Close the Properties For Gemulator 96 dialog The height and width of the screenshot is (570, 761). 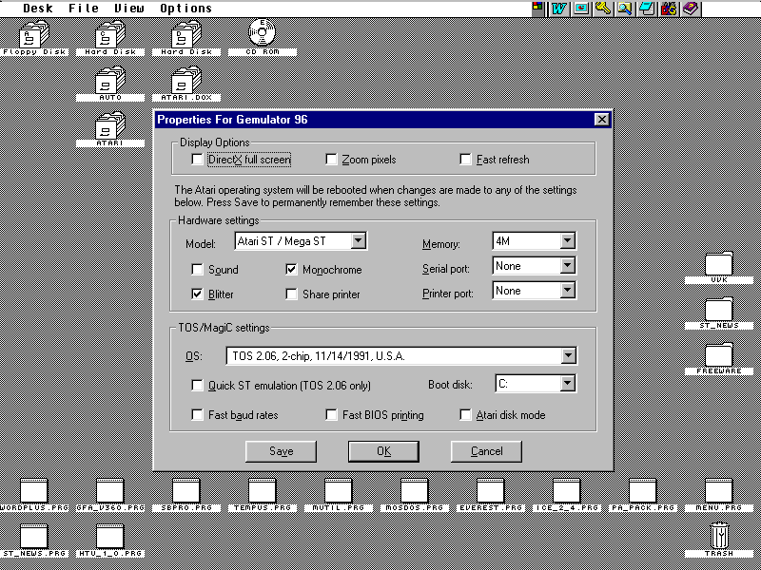pos(601,120)
